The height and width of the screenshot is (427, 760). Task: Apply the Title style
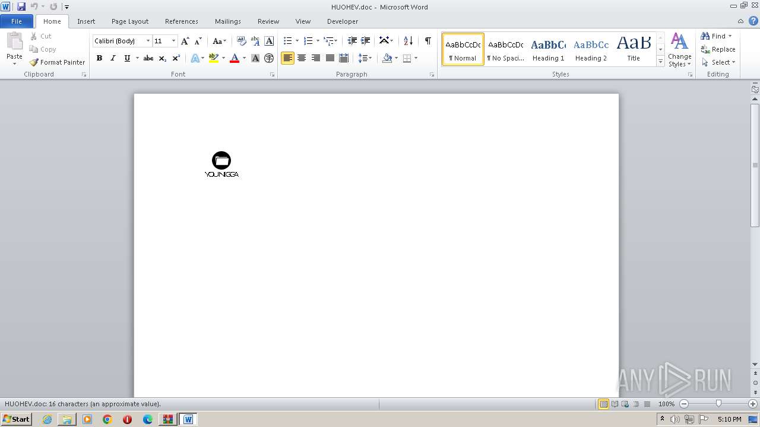[x=634, y=49]
